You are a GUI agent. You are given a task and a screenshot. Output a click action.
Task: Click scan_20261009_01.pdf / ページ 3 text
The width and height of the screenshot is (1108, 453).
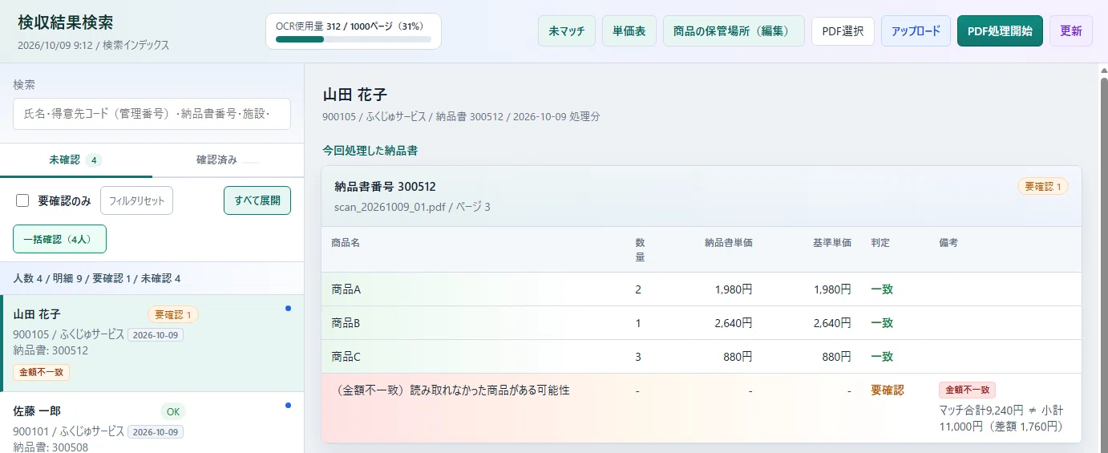point(412,207)
